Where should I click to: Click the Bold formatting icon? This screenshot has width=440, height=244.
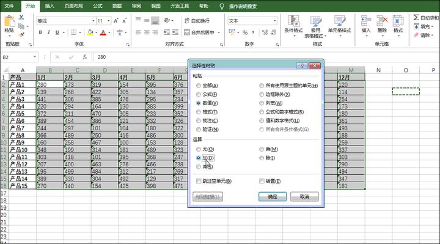40,32
